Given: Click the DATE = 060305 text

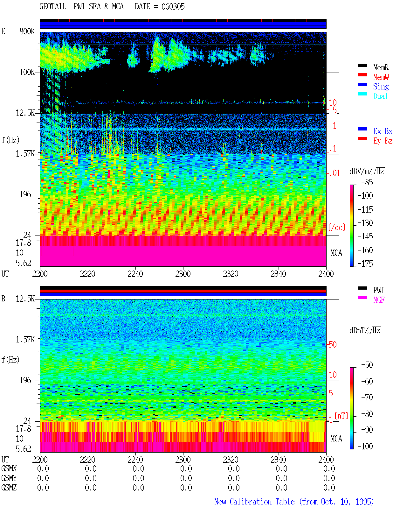Looking at the screenshot, I should point(160,7).
